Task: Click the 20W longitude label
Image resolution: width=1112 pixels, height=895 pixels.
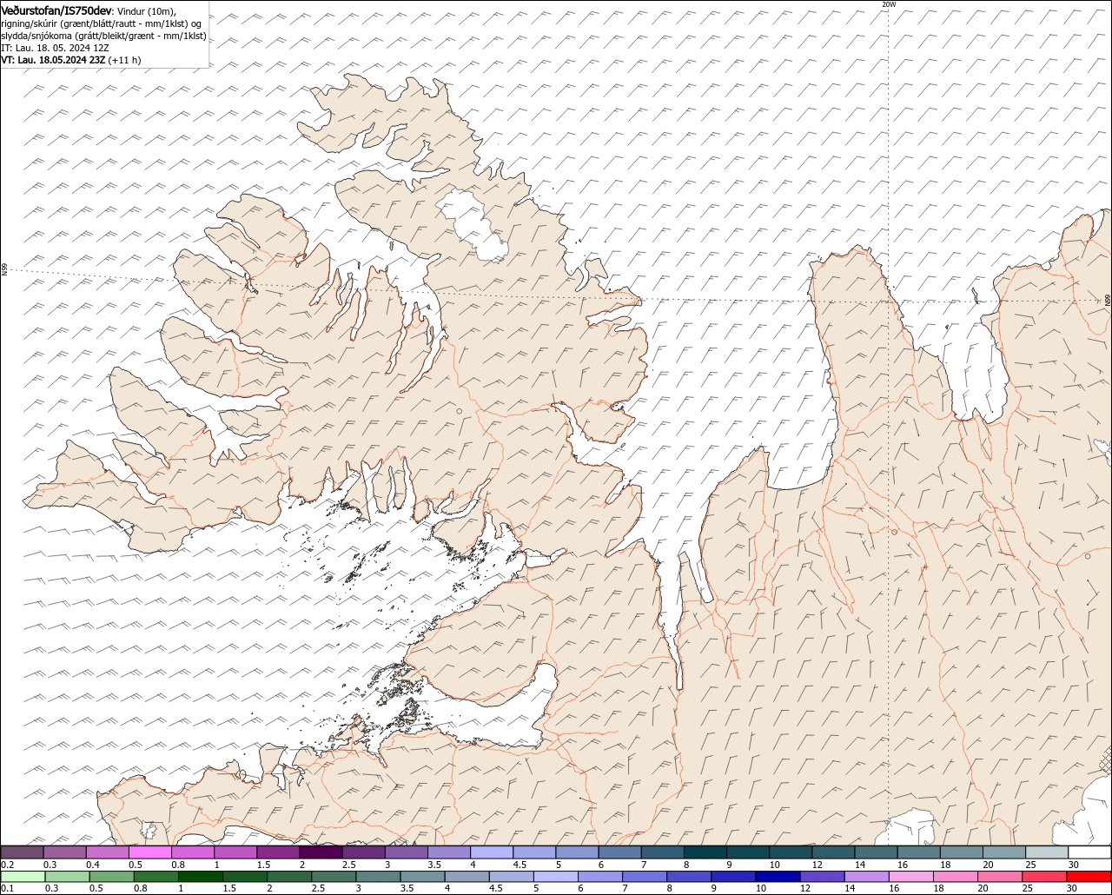Action: point(888,4)
